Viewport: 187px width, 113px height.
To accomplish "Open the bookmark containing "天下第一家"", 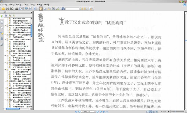I will click(22, 67).
